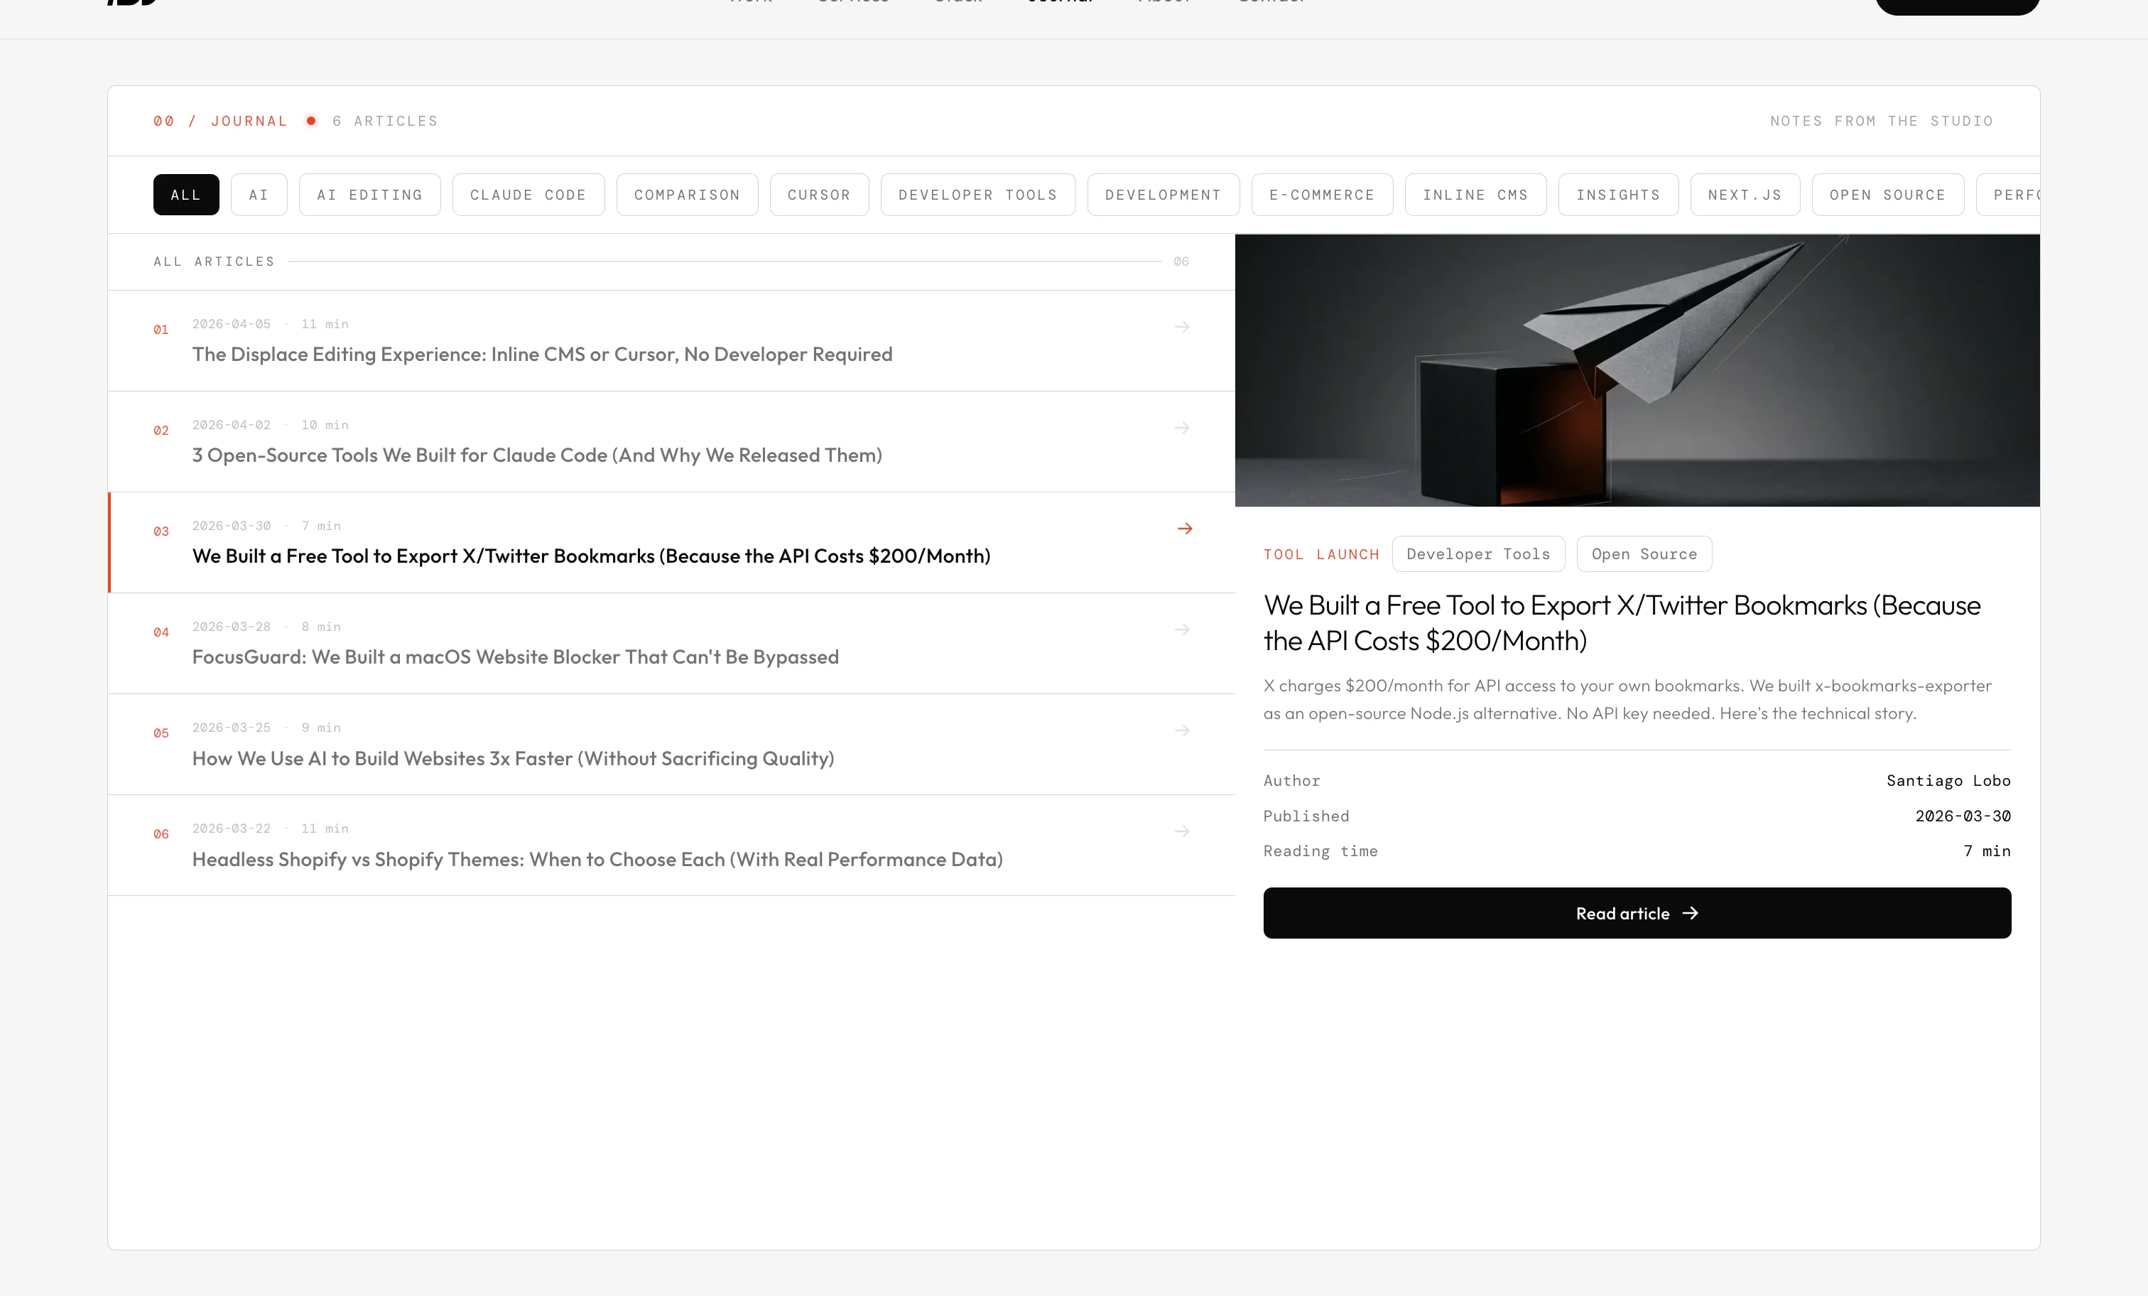This screenshot has height=1296, width=2148.
Task: Click the arrow inside the Read article button
Action: pos(1692,913)
